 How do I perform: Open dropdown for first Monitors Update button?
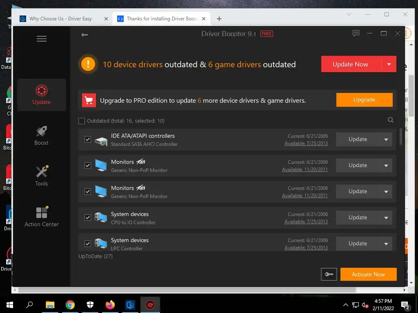tap(386, 165)
